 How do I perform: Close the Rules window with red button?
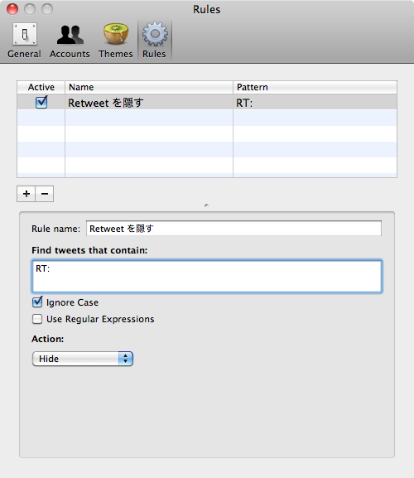[12, 9]
